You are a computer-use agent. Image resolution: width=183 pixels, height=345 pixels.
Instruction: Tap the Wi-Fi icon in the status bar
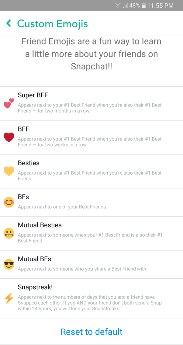(x=117, y=5)
